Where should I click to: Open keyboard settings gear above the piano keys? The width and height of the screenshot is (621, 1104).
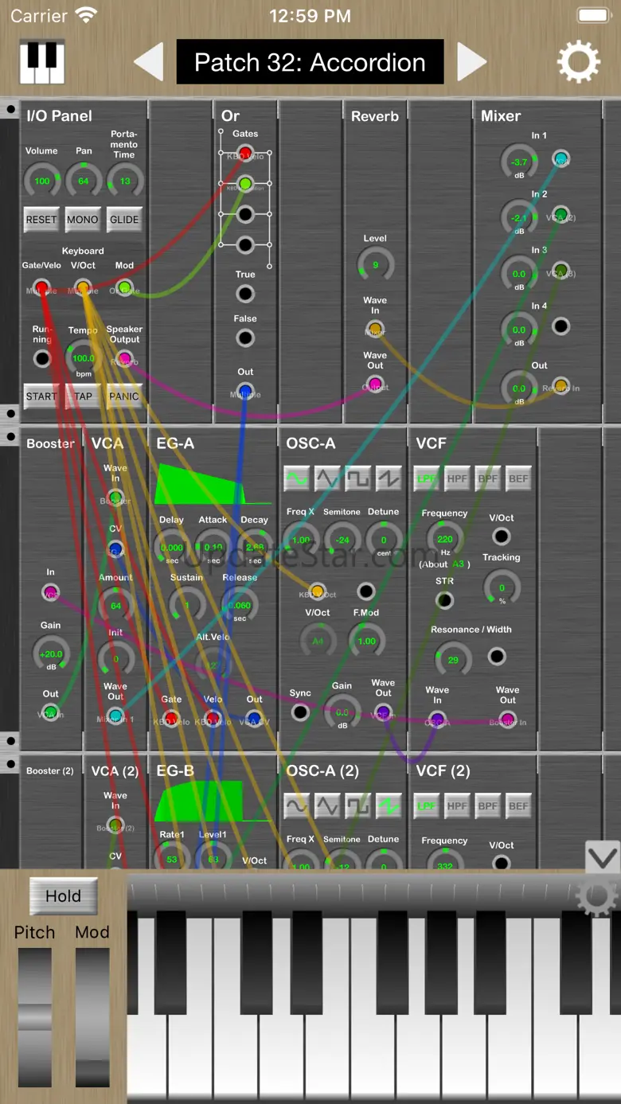click(596, 896)
